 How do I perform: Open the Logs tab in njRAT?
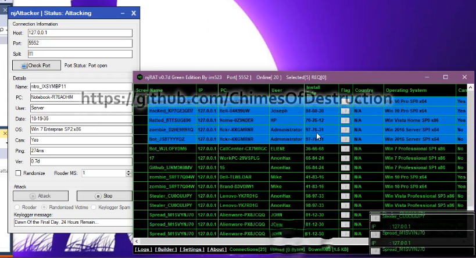[144, 249]
